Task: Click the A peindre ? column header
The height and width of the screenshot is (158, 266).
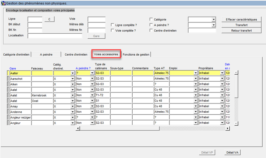Action: pos(83,68)
